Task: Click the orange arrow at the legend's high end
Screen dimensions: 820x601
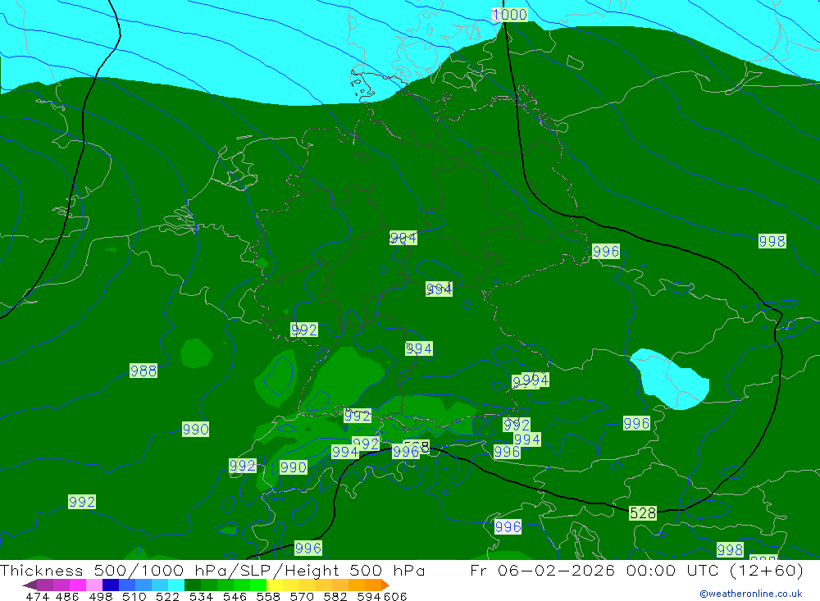Action: pos(385,585)
